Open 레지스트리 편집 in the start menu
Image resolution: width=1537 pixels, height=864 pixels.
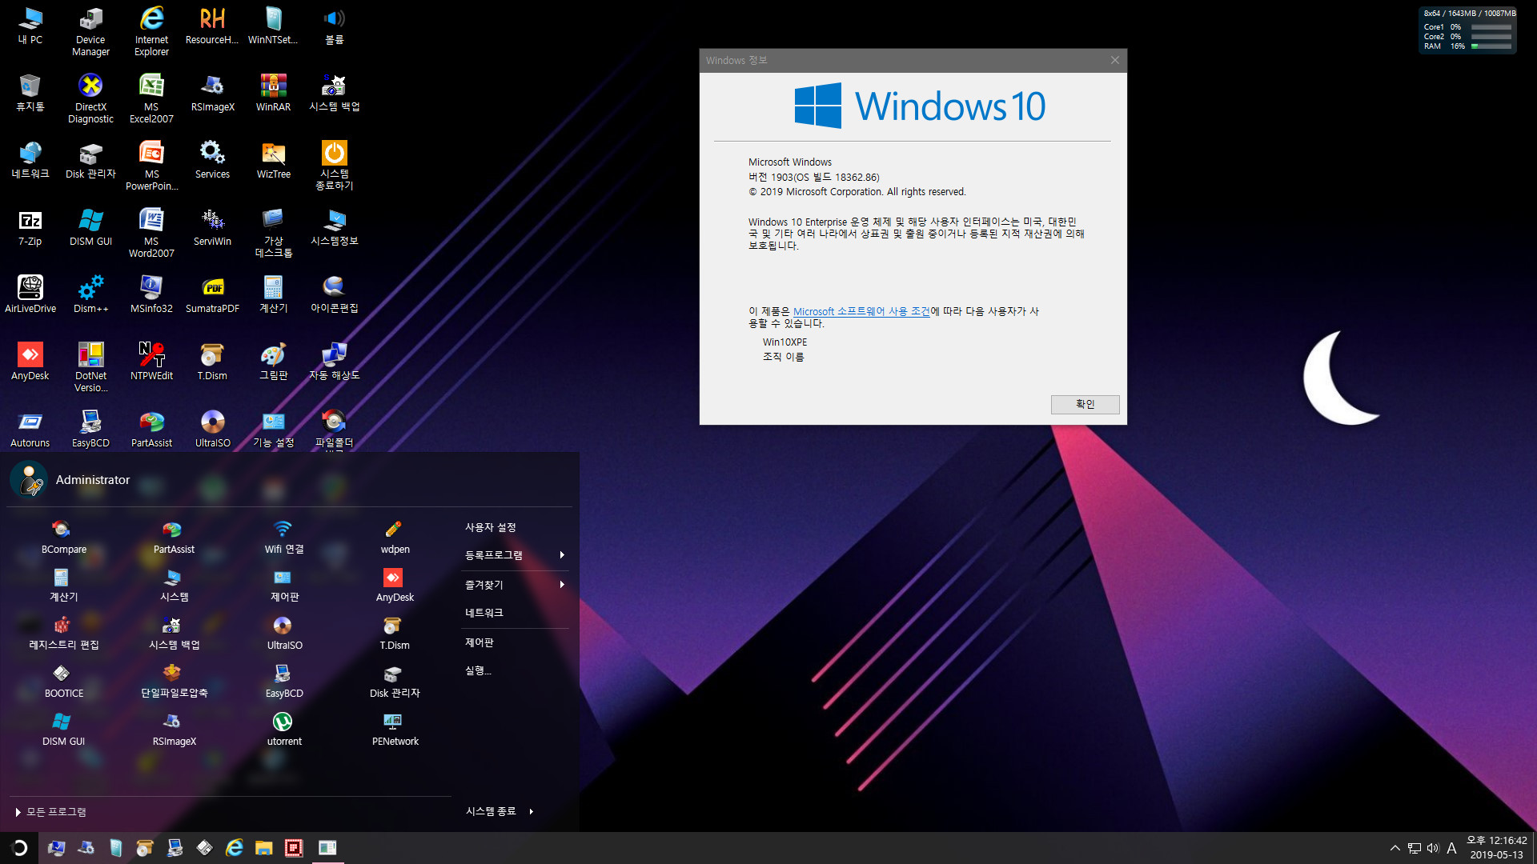[x=63, y=634]
